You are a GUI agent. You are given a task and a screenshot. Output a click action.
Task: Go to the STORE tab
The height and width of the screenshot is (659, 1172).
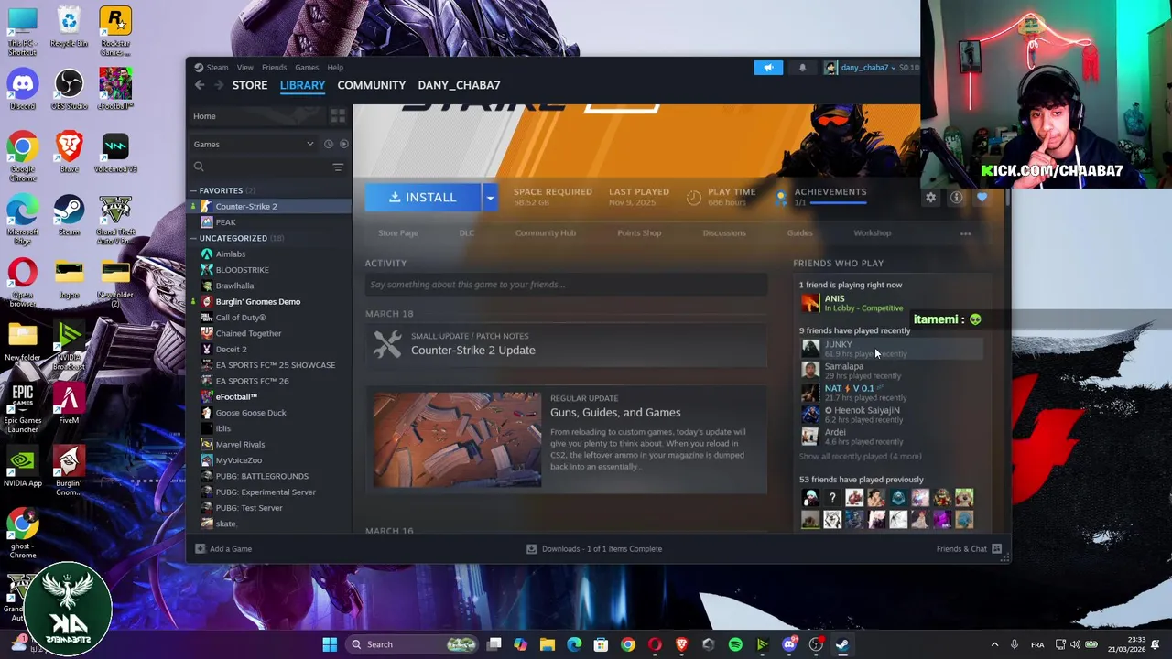250,85
